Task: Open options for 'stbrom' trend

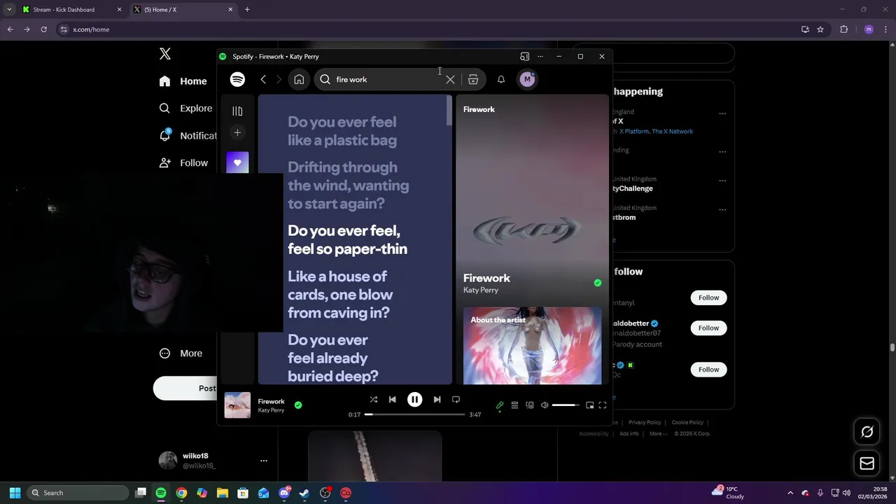Action: [722, 209]
